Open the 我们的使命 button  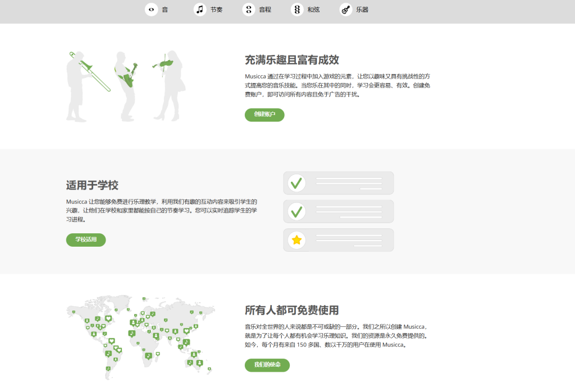tap(267, 365)
